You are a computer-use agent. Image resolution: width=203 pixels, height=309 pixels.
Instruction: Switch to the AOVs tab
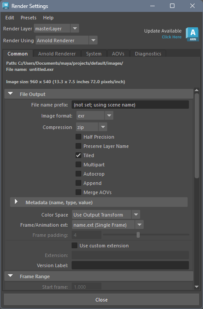click(118, 54)
